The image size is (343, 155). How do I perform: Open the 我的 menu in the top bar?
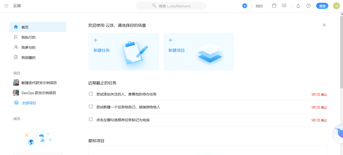259,6
